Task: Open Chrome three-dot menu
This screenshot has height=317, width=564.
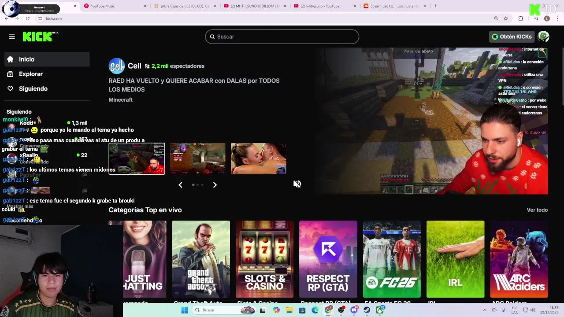Action: 557,18
